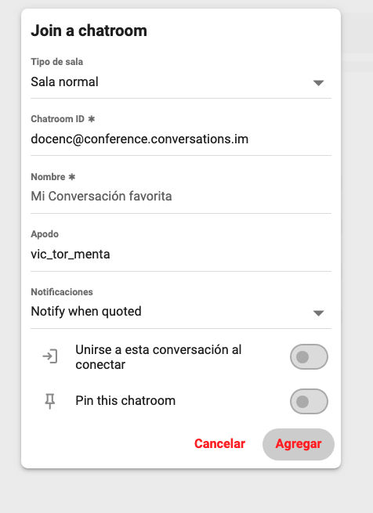Open the Tipo de sala dropdown arrow
The height and width of the screenshot is (513, 373).
click(x=318, y=83)
